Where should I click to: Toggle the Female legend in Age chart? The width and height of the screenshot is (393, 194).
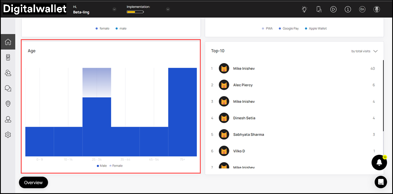[116, 166]
